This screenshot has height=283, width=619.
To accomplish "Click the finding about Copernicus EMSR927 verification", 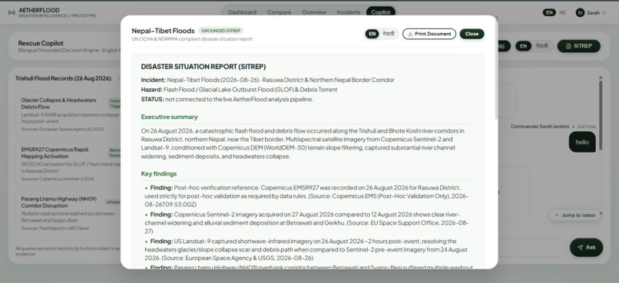I will tap(306, 196).
